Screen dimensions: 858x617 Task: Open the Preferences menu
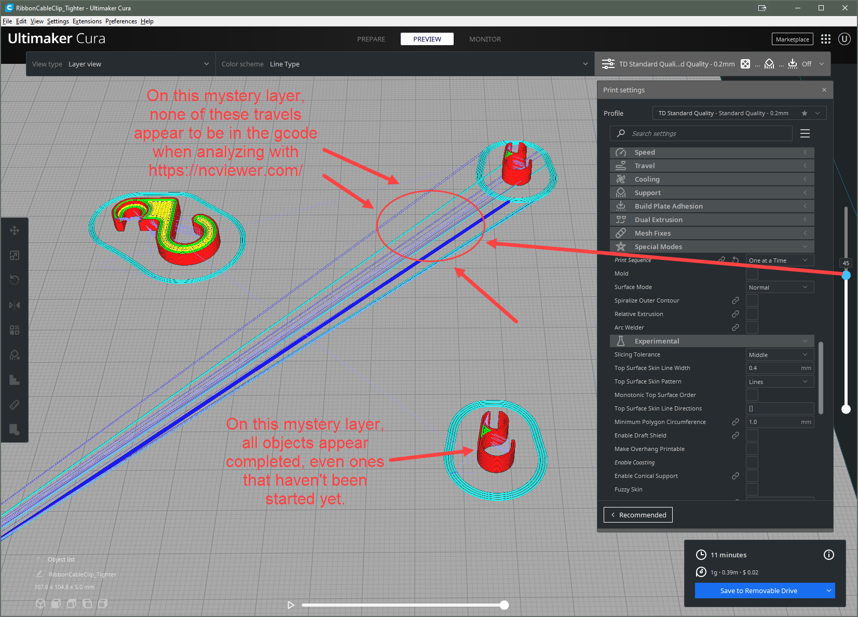pos(121,21)
